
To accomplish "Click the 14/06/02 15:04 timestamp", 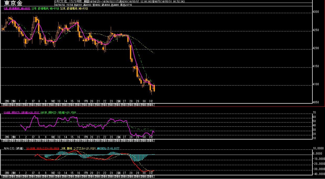I will (x=64, y=5).
